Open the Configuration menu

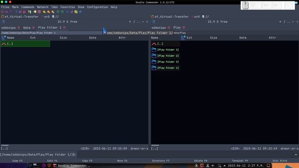pyautogui.click(x=97, y=7)
